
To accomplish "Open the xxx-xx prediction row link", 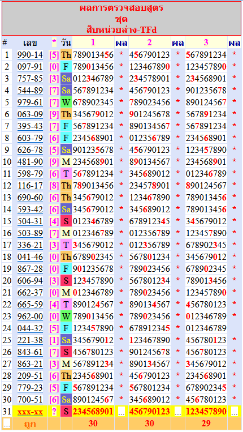I will pos(31,412).
